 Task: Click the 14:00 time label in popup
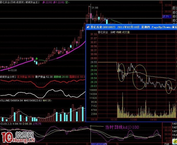point(153,120)
